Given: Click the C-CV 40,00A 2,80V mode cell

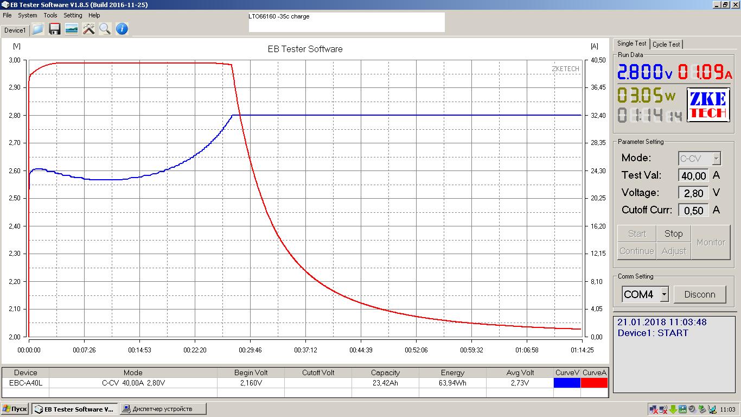Looking at the screenshot, I should coord(133,383).
